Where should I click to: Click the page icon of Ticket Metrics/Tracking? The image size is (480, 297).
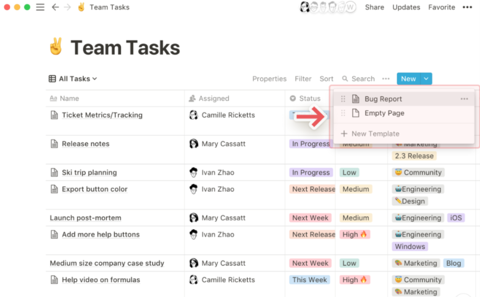click(x=54, y=115)
